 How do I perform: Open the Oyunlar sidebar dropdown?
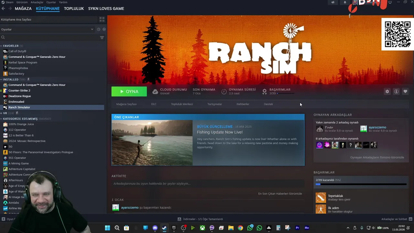click(x=47, y=29)
